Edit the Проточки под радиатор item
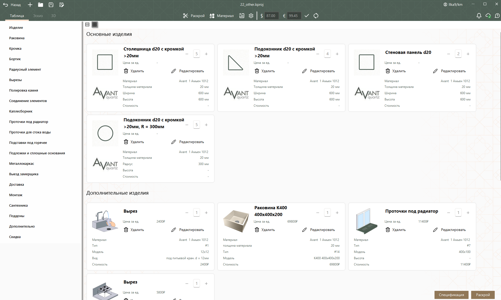Screen dimensions: 501x300 [x=450, y=230]
